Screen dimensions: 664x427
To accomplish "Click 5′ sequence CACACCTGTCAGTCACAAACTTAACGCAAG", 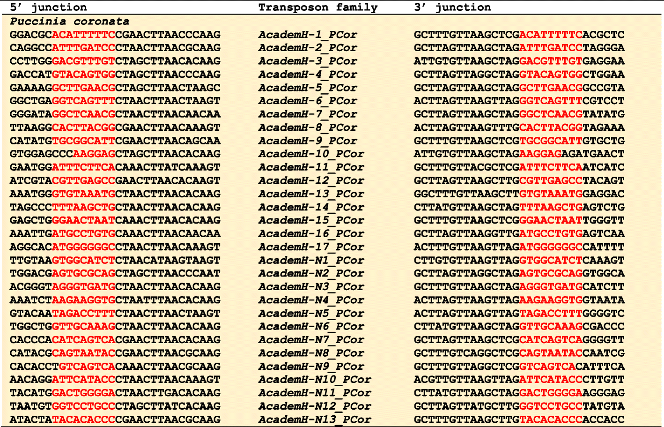I will click(x=115, y=367).
